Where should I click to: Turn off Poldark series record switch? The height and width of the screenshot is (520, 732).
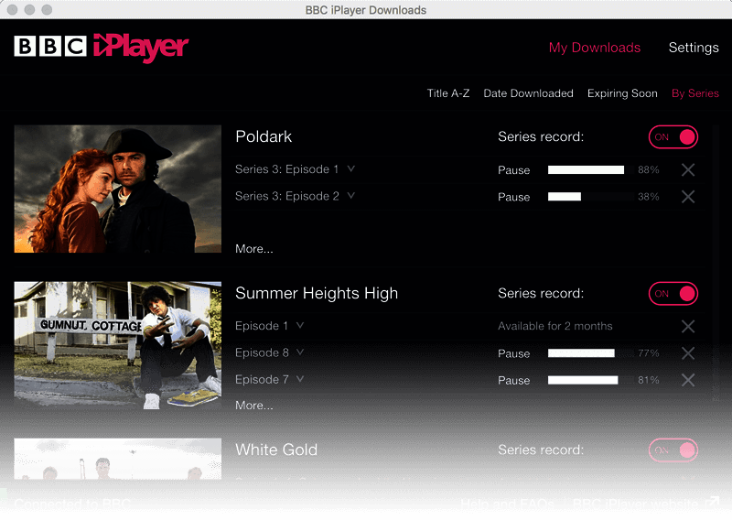point(673,137)
